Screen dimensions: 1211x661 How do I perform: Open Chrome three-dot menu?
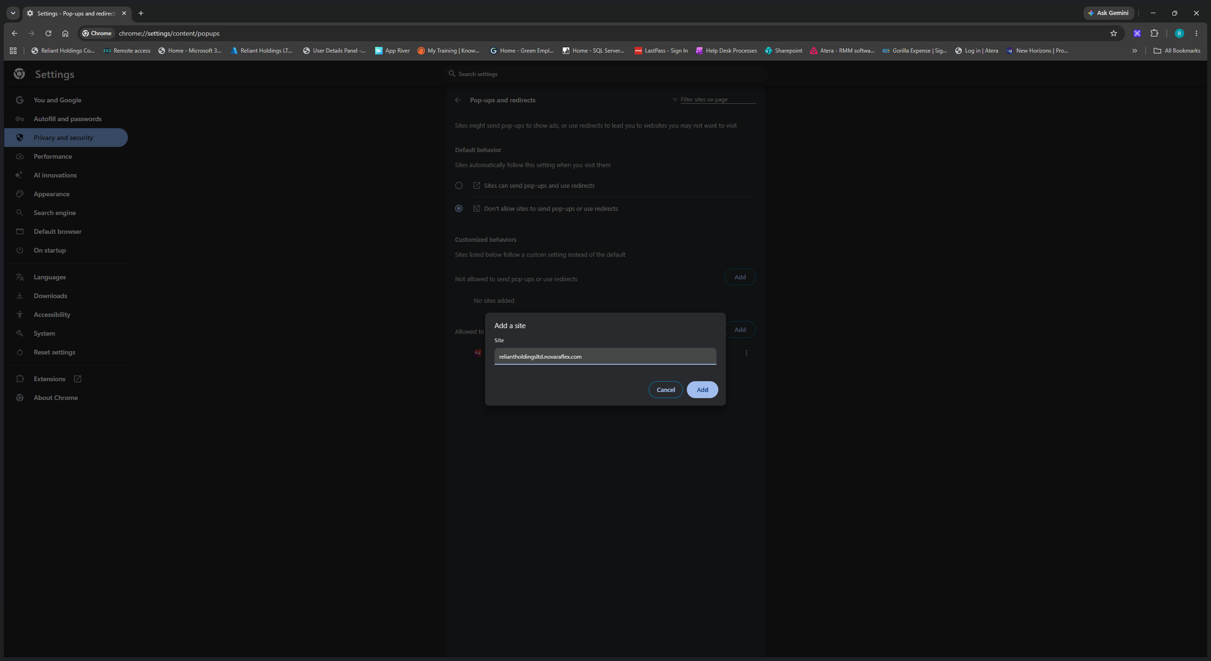[x=1196, y=33]
